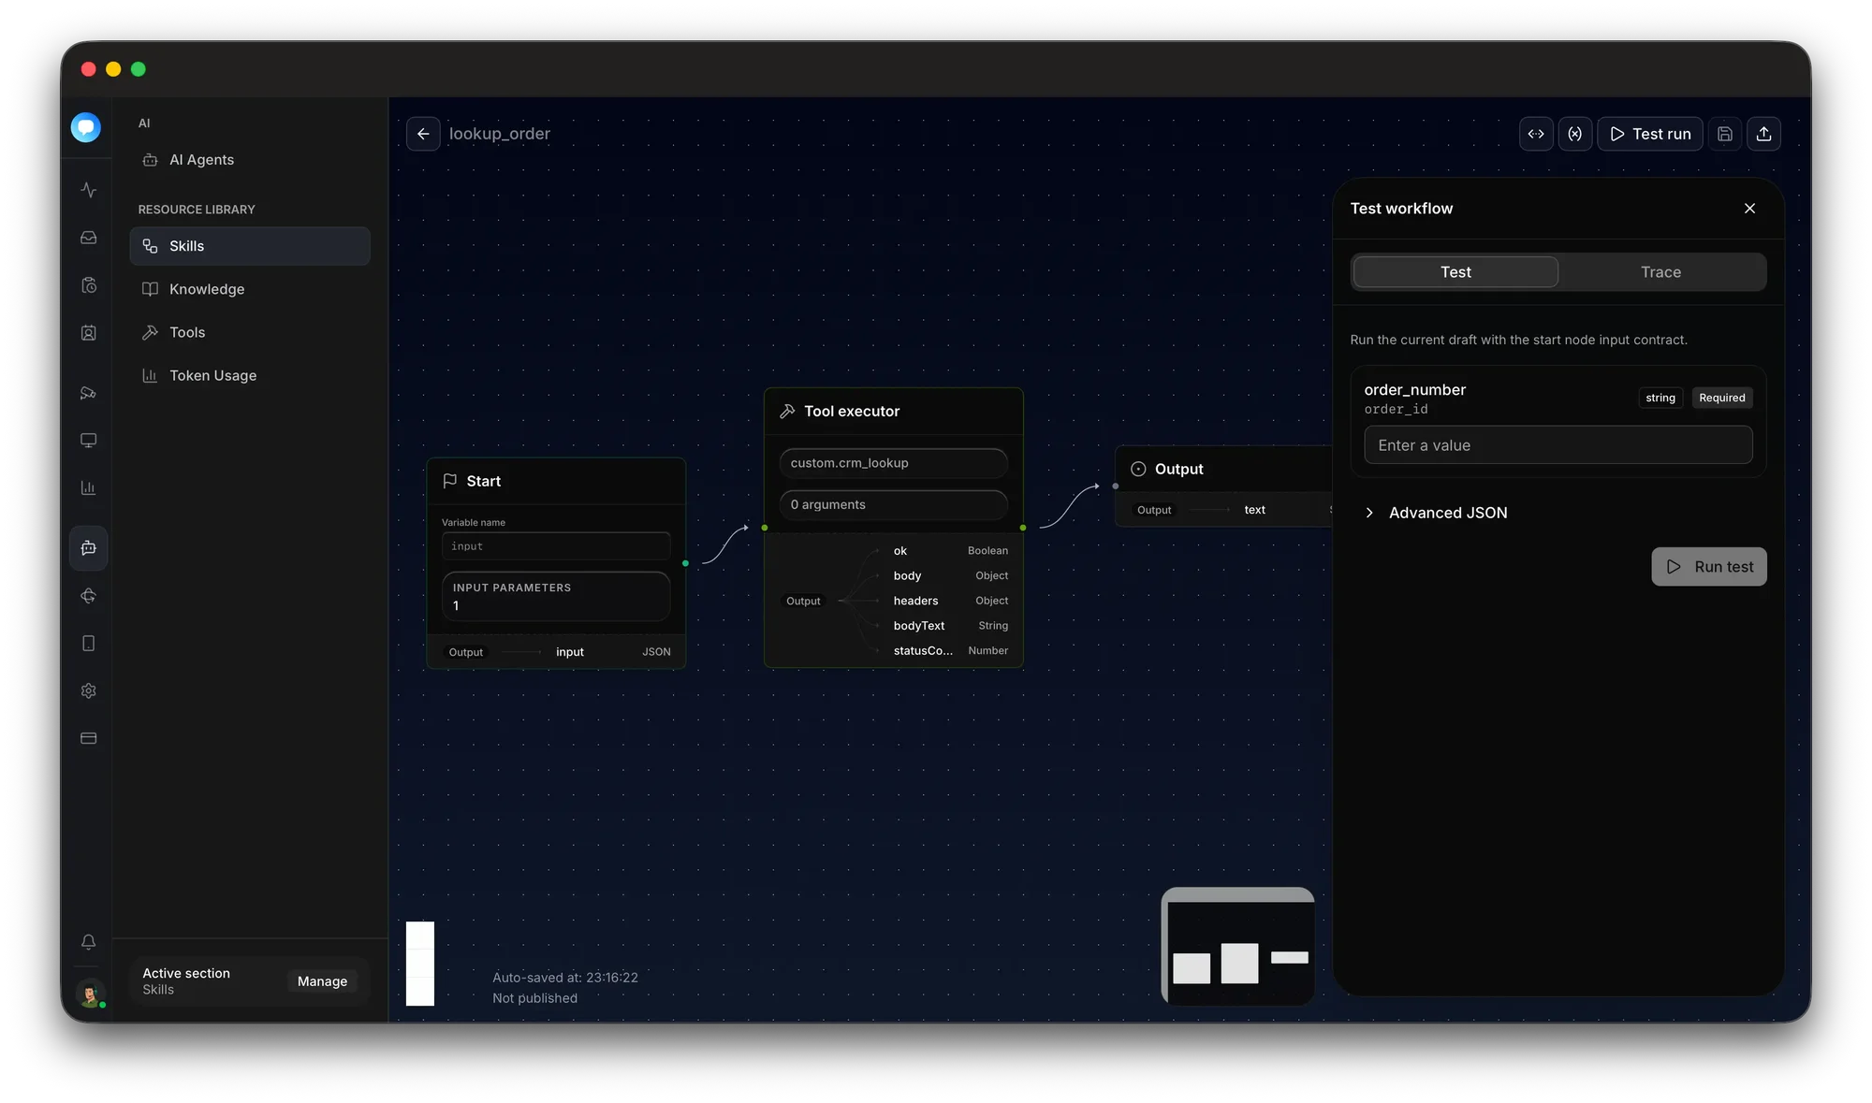Click the canvas minimap thumbnail
The image size is (1872, 1103).
[x=1237, y=946]
